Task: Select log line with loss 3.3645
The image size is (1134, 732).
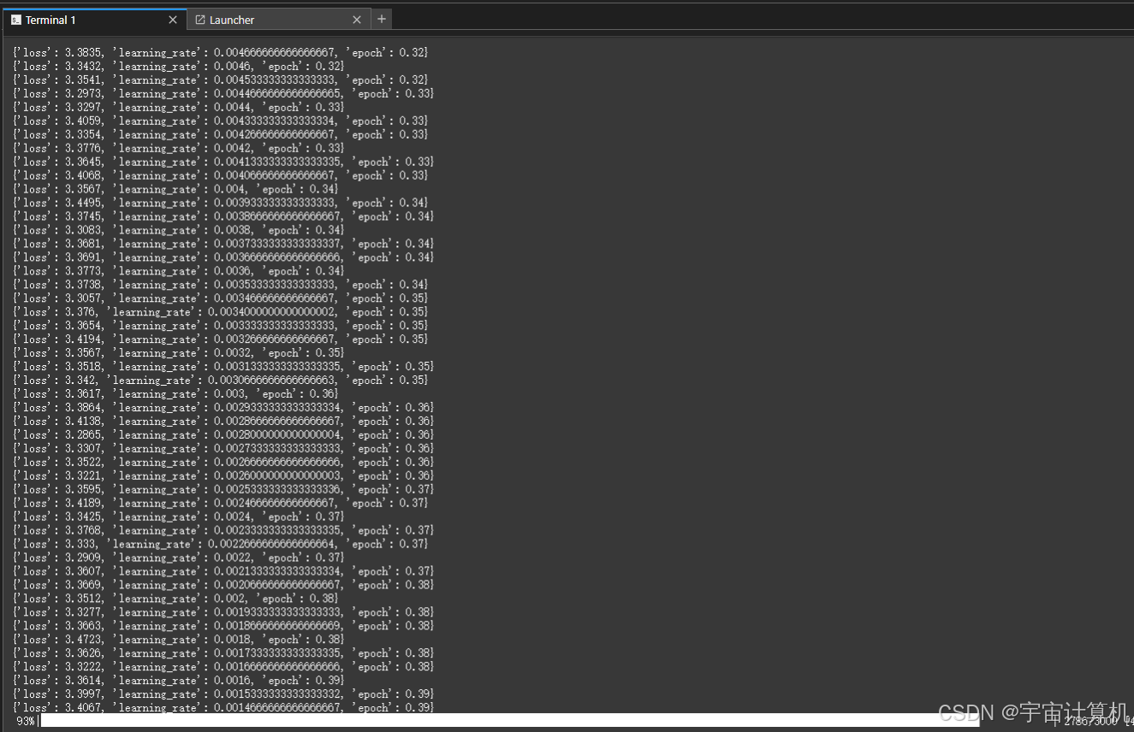Action: 224,162
